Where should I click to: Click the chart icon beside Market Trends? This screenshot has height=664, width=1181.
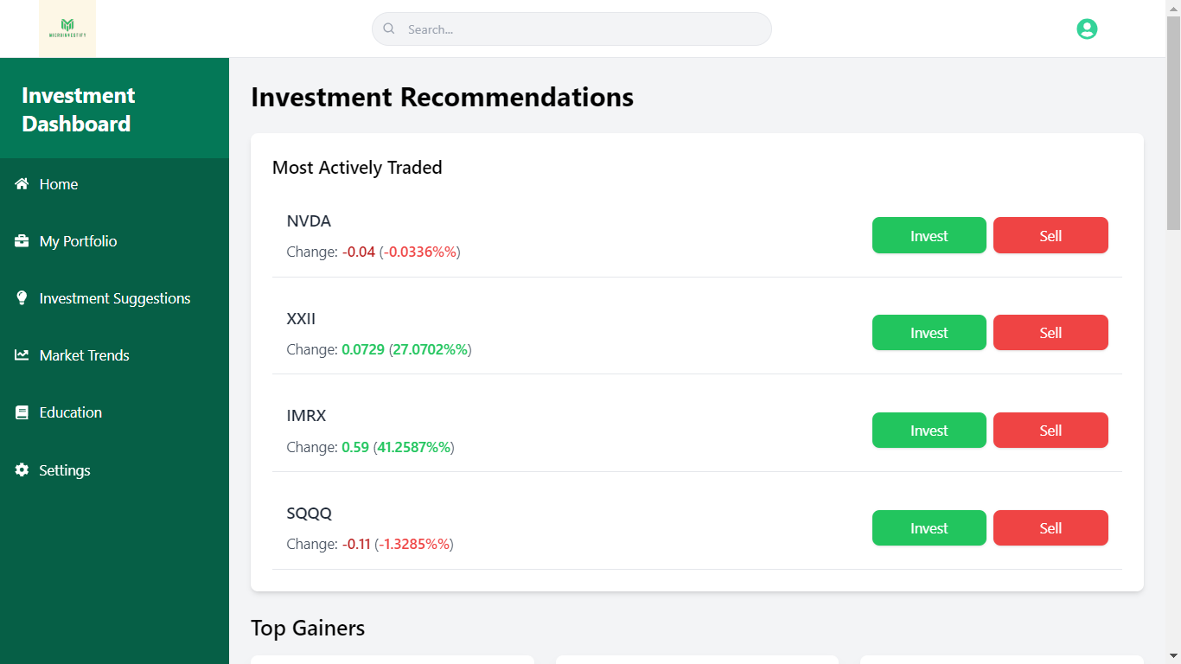22,355
